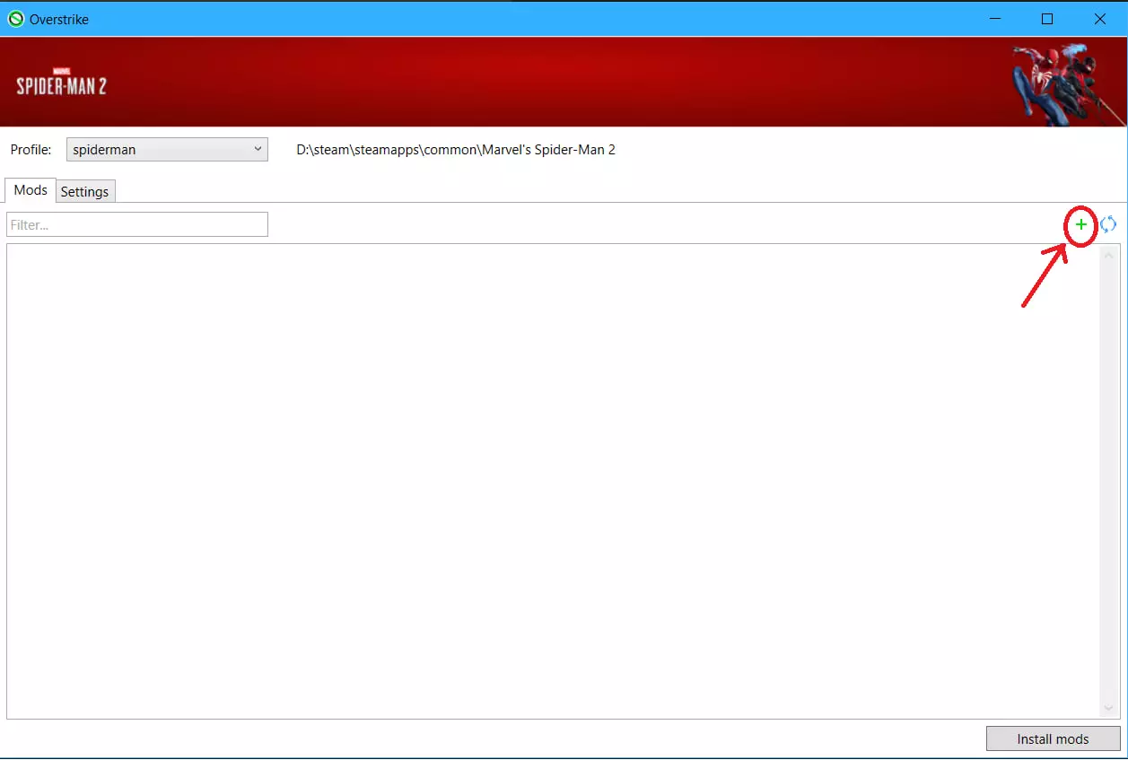This screenshot has height=760, width=1128.
Task: Maximize the Overstrike window
Action: click(x=1047, y=19)
